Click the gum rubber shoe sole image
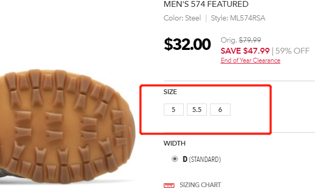The height and width of the screenshot is (195, 315). click(x=67, y=126)
